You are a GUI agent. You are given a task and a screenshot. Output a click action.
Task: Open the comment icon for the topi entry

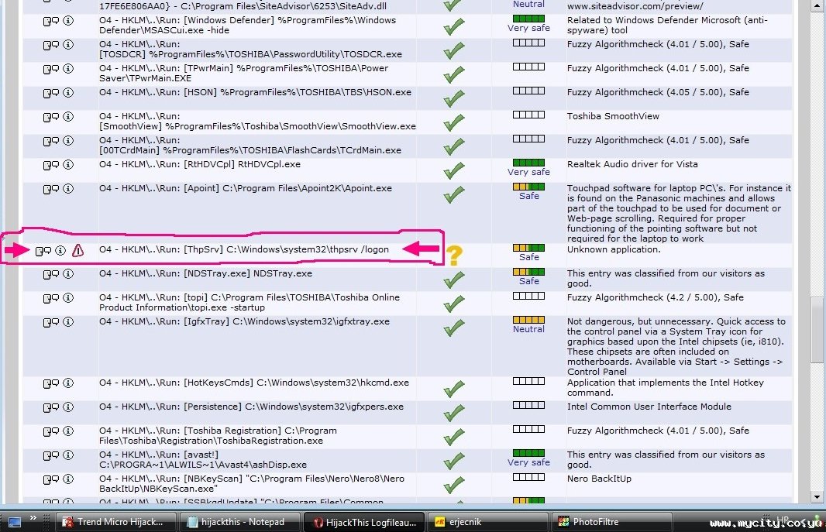(50, 299)
